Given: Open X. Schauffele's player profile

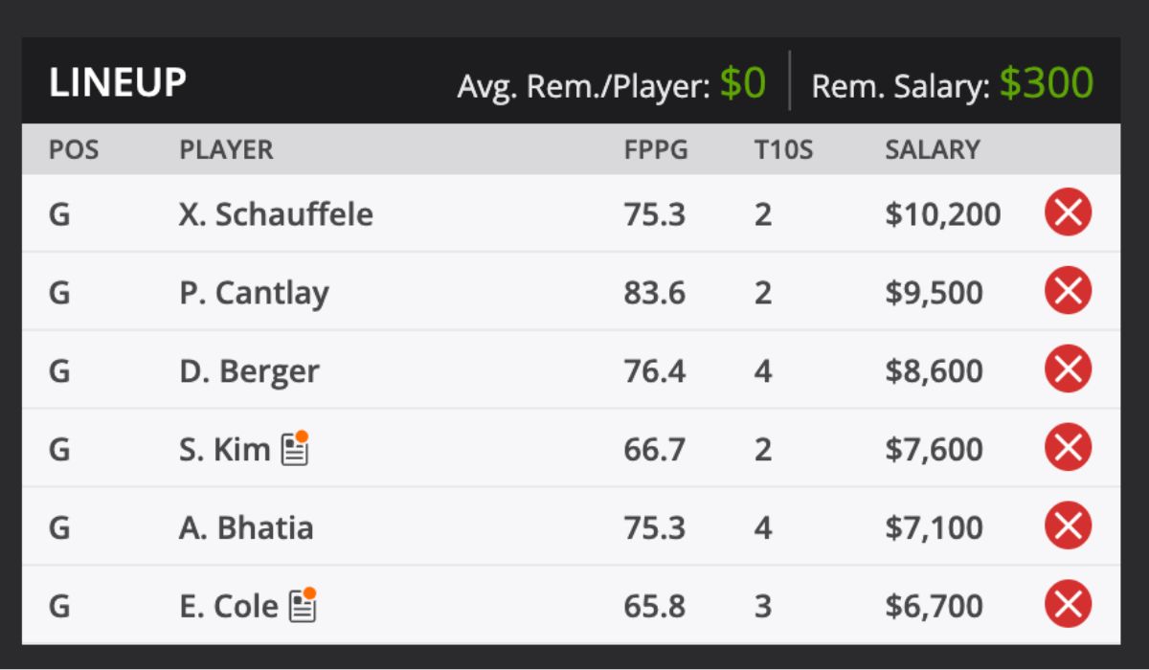Looking at the screenshot, I should [x=276, y=214].
